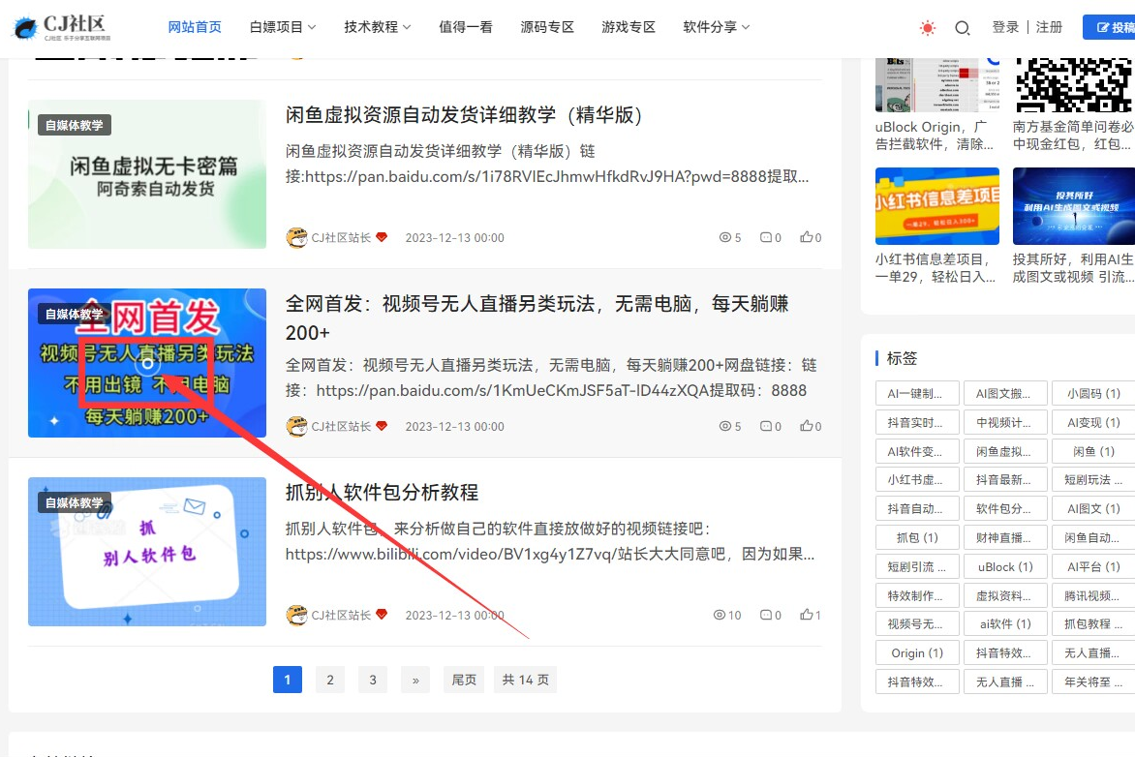This screenshot has height=757, width=1135.
Task: Click the 全网首发 article thumbnail image
Action: (146, 363)
